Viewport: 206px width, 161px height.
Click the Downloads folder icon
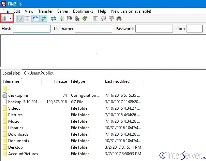coord(5,134)
